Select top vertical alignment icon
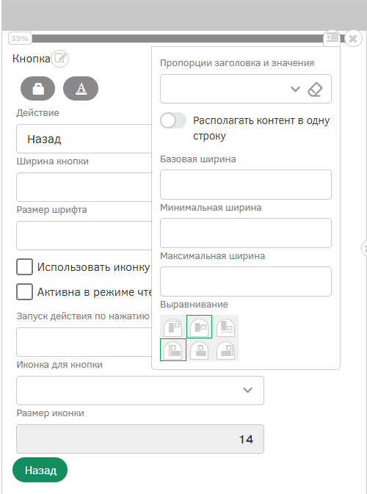This screenshot has width=367, height=494. tap(173, 327)
